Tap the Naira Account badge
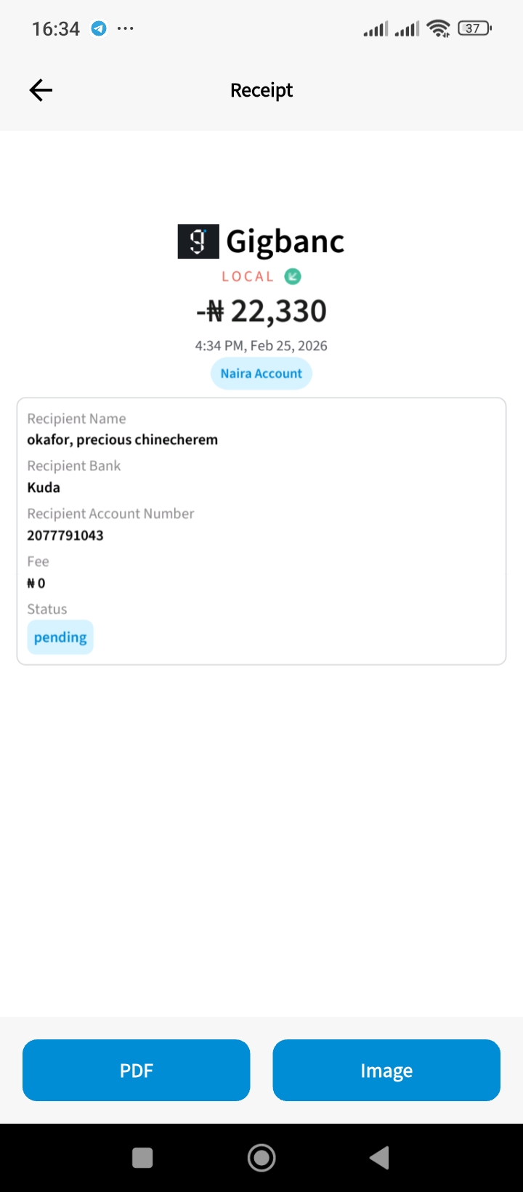 pyautogui.click(x=261, y=374)
